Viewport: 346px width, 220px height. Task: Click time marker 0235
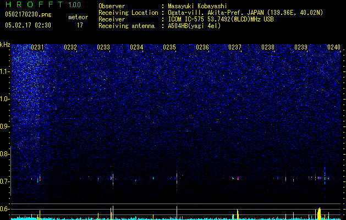[169, 47]
